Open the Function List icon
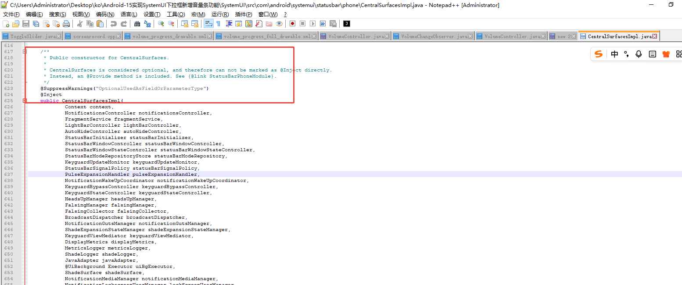Viewport: 682px width, 285px height. point(259,24)
